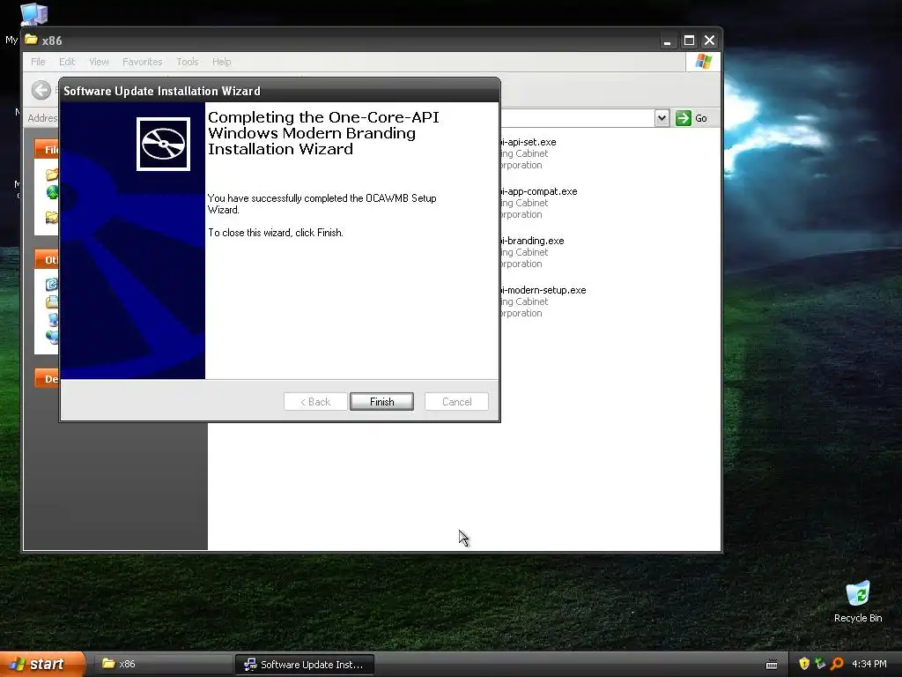Image resolution: width=902 pixels, height=677 pixels.
Task: Open My Computer desktop icon
Action: click(33, 14)
